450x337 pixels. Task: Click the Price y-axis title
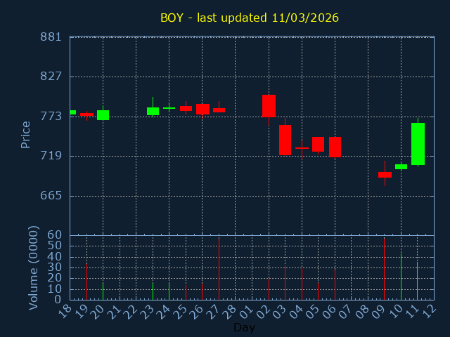26,134
